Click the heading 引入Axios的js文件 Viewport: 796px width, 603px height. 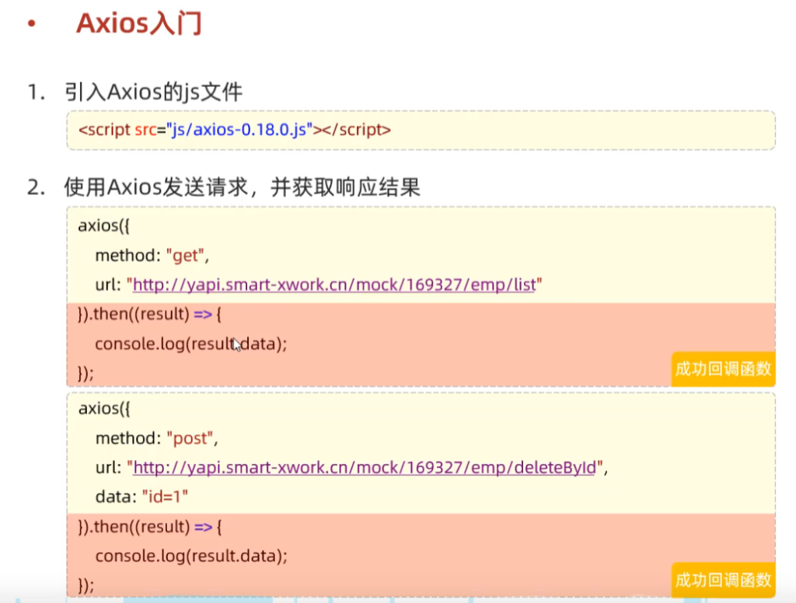[153, 92]
